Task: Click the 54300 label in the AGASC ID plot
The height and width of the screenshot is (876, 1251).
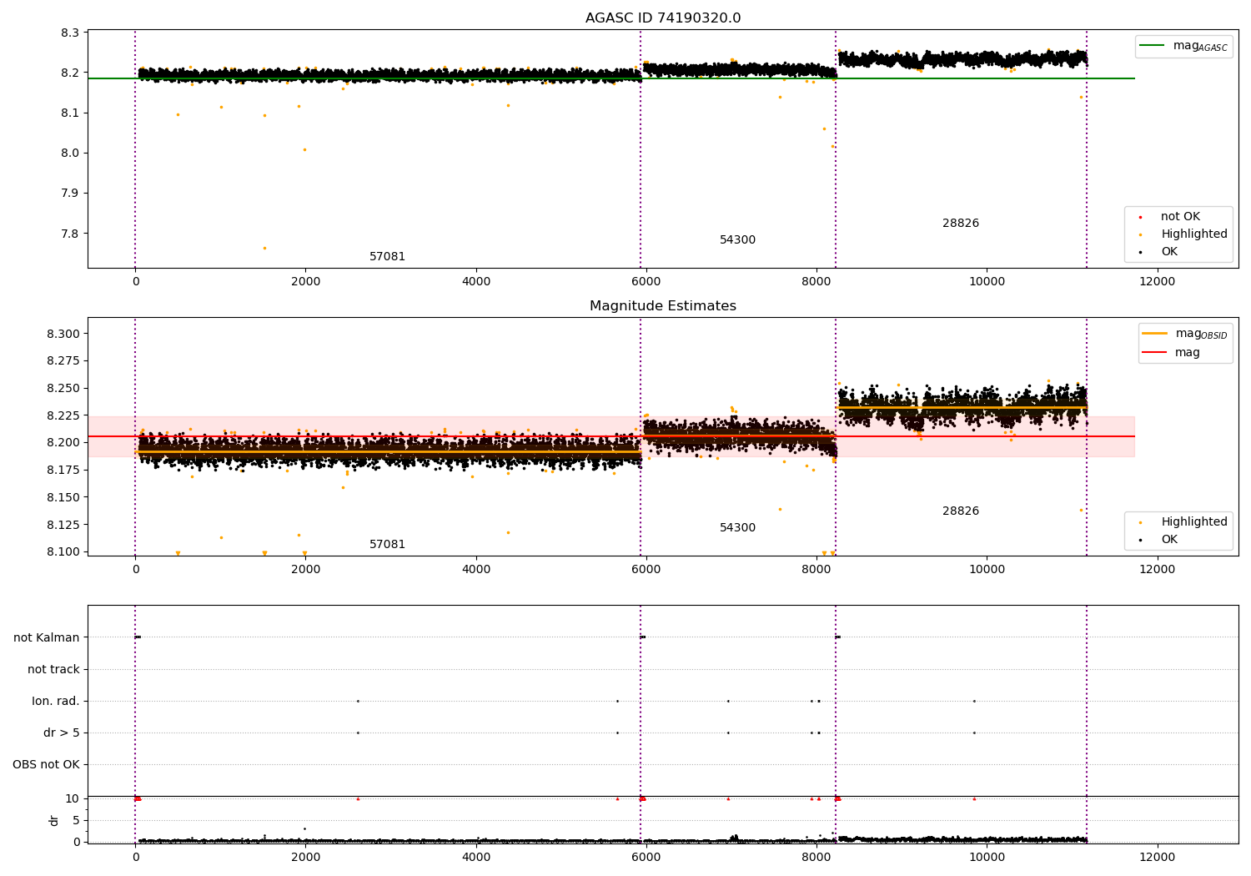Action: 738,240
